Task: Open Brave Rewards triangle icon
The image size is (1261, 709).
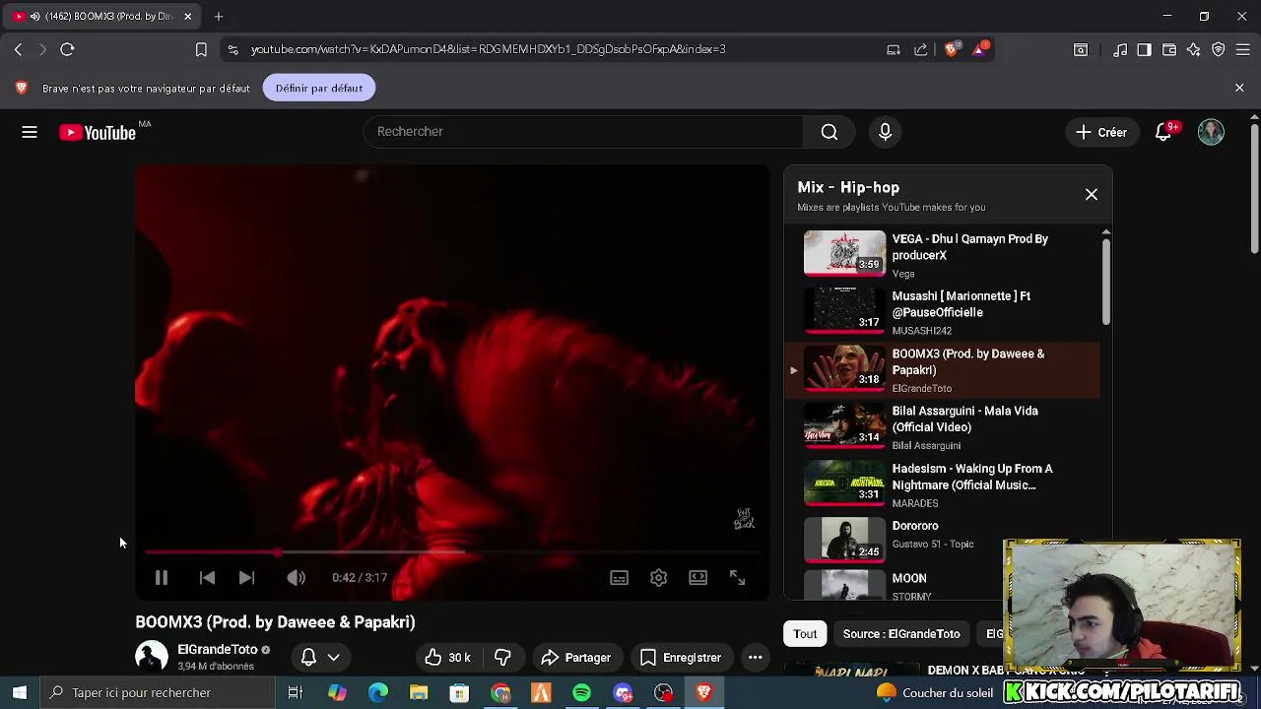Action: pyautogui.click(x=980, y=49)
